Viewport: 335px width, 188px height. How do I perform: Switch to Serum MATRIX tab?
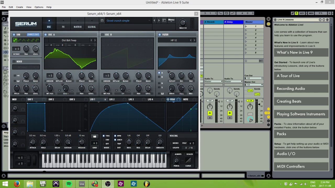click(x=77, y=24)
